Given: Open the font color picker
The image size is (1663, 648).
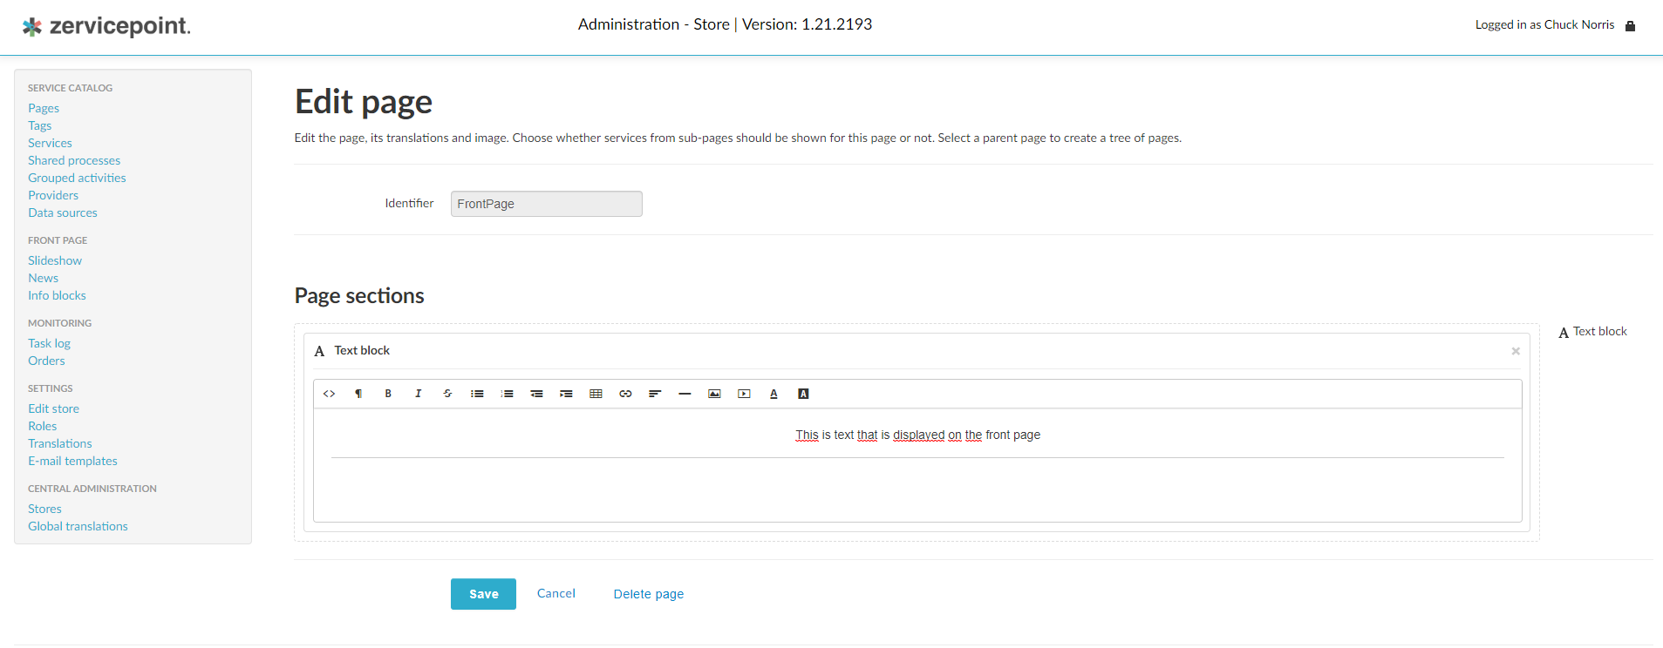Looking at the screenshot, I should coord(774,394).
